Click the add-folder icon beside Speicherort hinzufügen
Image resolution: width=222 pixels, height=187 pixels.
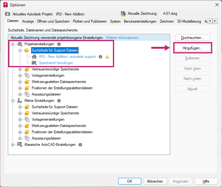pos(34,63)
